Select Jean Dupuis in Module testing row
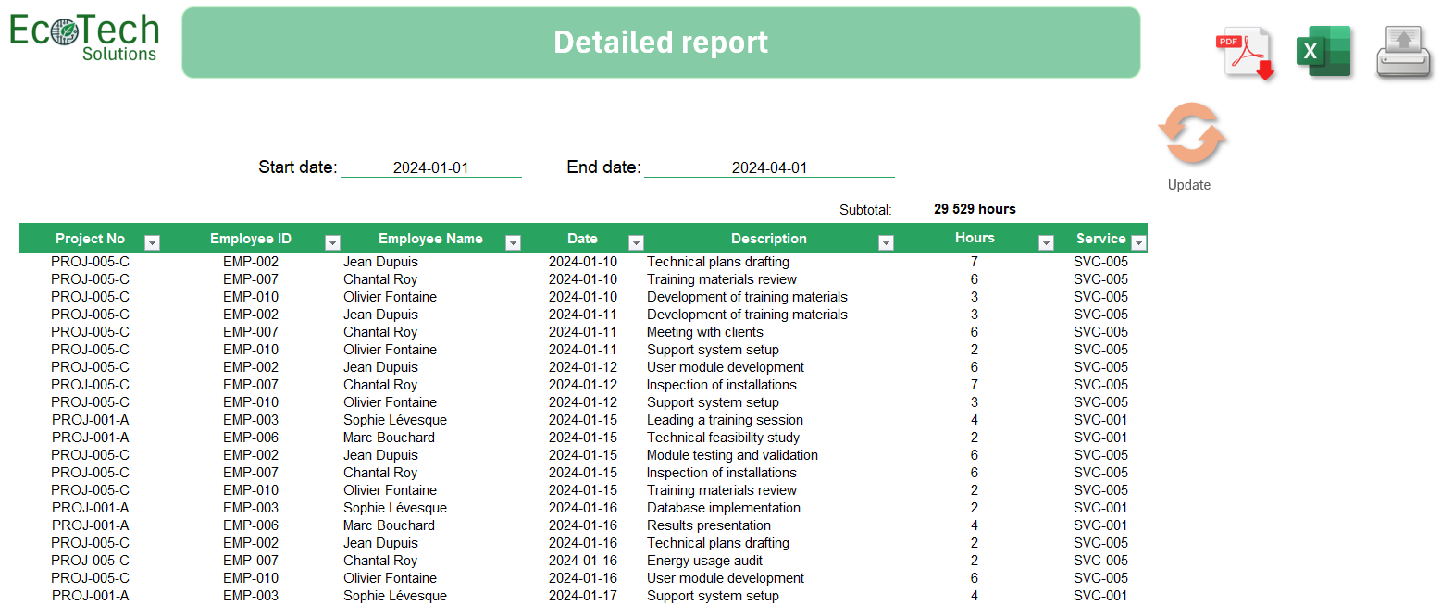Screen dimensions: 1441x605 381,455
